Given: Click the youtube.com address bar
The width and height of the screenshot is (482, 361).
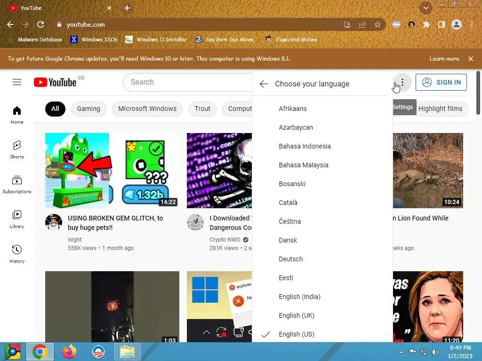Looking at the screenshot, I should 197,24.
